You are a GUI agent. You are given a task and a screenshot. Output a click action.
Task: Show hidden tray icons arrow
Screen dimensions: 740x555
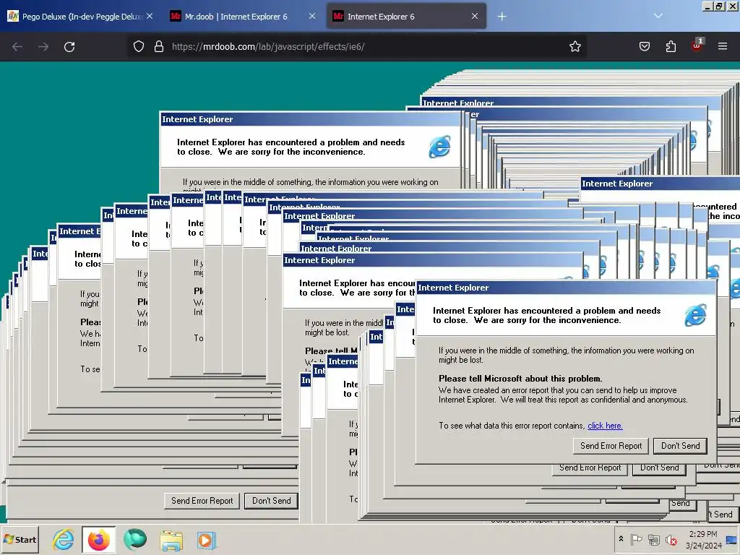(621, 539)
